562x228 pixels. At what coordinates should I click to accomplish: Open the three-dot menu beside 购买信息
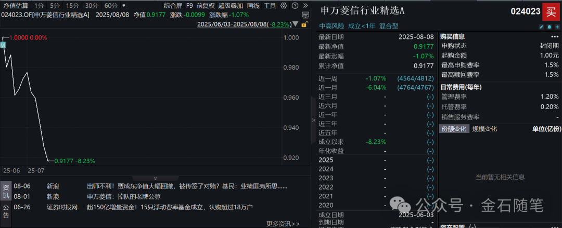pos(555,36)
